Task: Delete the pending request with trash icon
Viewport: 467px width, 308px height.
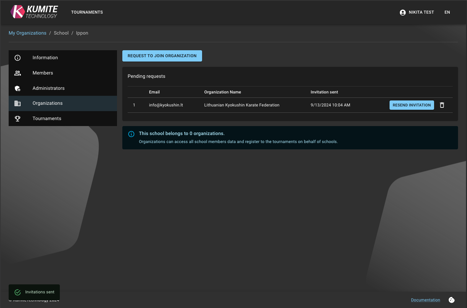Action: 442,105
